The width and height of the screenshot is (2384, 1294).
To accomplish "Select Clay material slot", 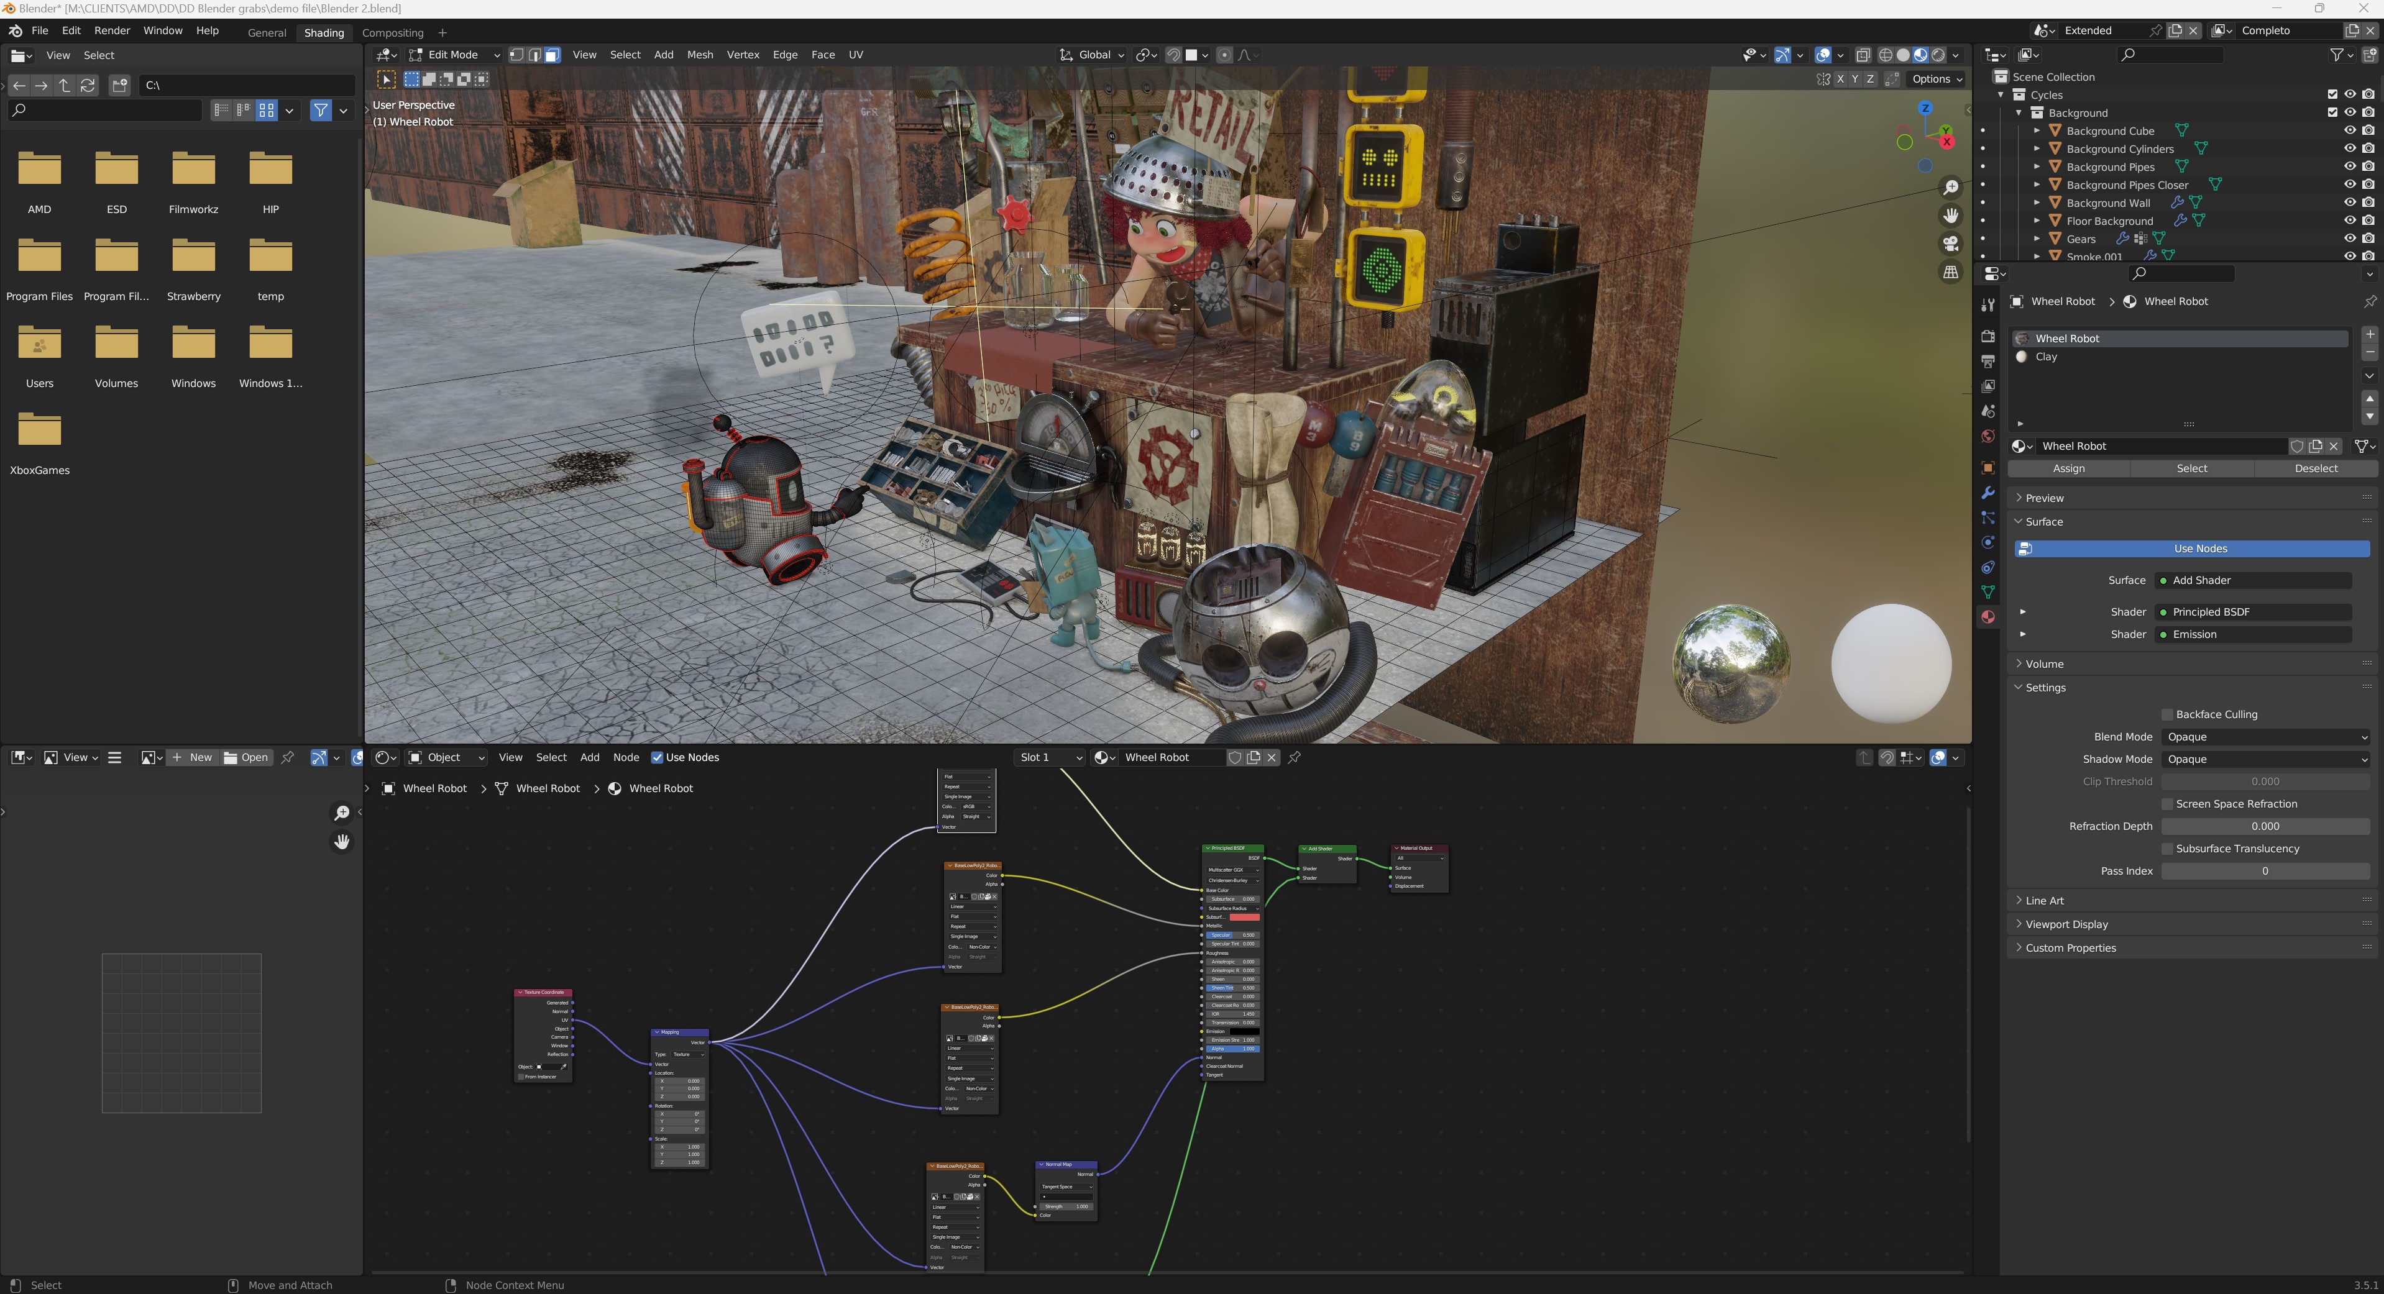I will click(x=2180, y=356).
